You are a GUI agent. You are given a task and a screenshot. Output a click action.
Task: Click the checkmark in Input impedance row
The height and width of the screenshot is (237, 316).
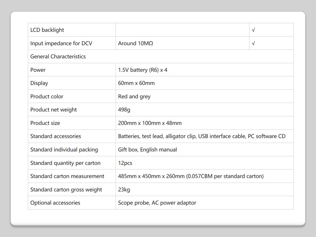point(253,43)
